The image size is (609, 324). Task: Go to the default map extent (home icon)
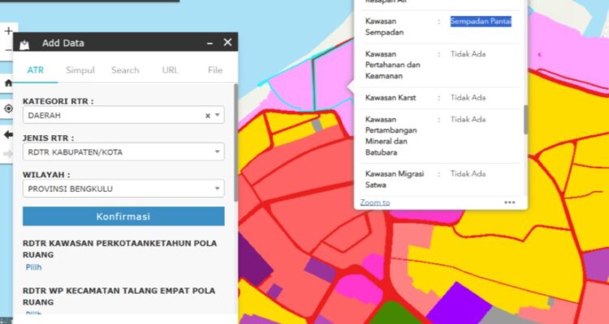coord(8,83)
